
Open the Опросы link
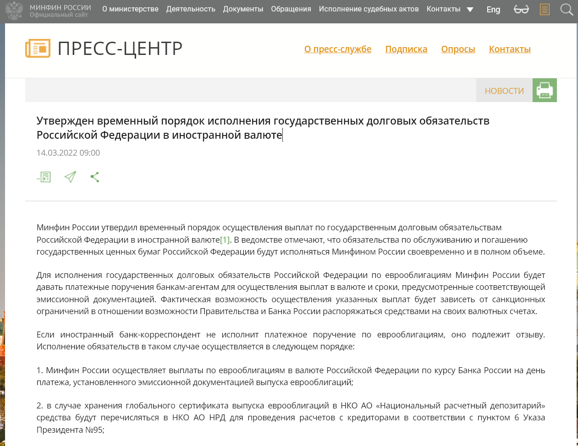tap(458, 49)
